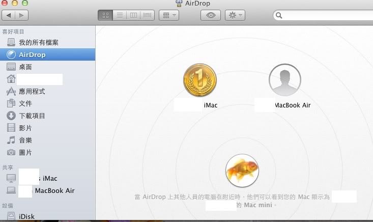373x222 pixels.
Task: Open 音樂 in the sidebar
Action: coord(47,140)
